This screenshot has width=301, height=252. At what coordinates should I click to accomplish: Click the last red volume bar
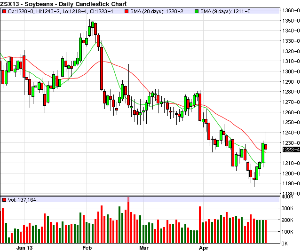(x=266, y=232)
